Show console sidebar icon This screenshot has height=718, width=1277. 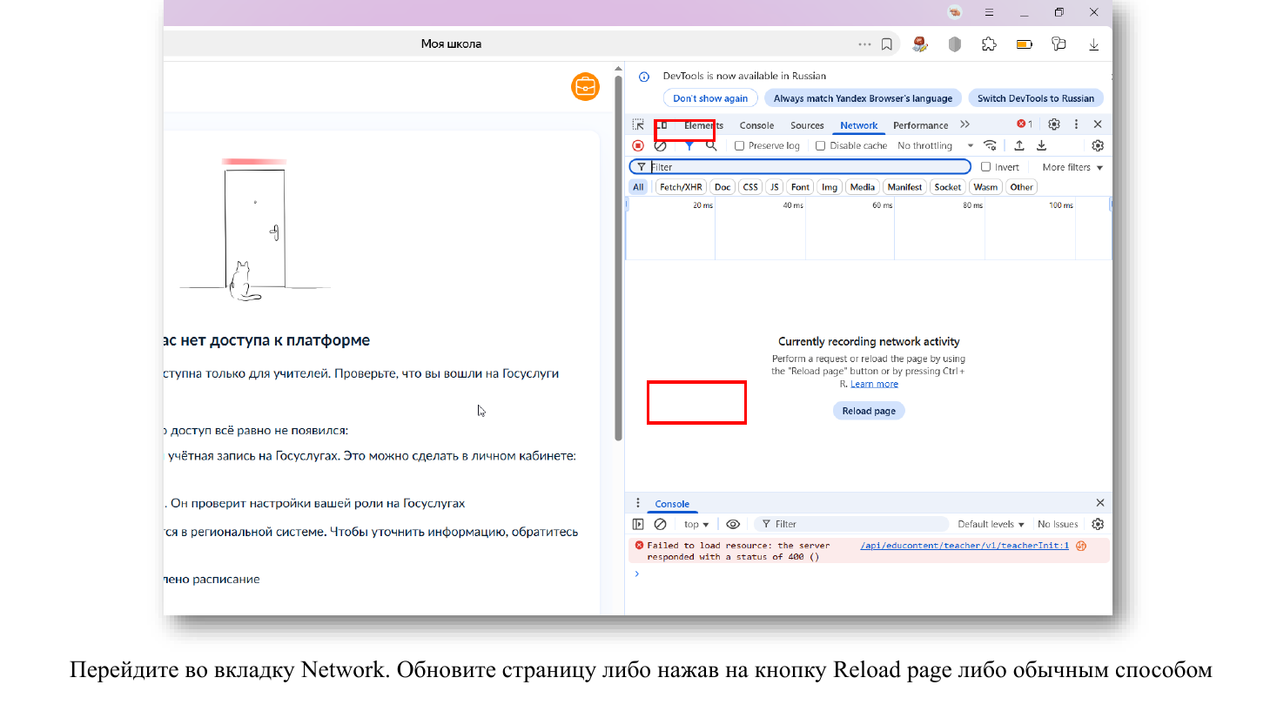(x=638, y=524)
